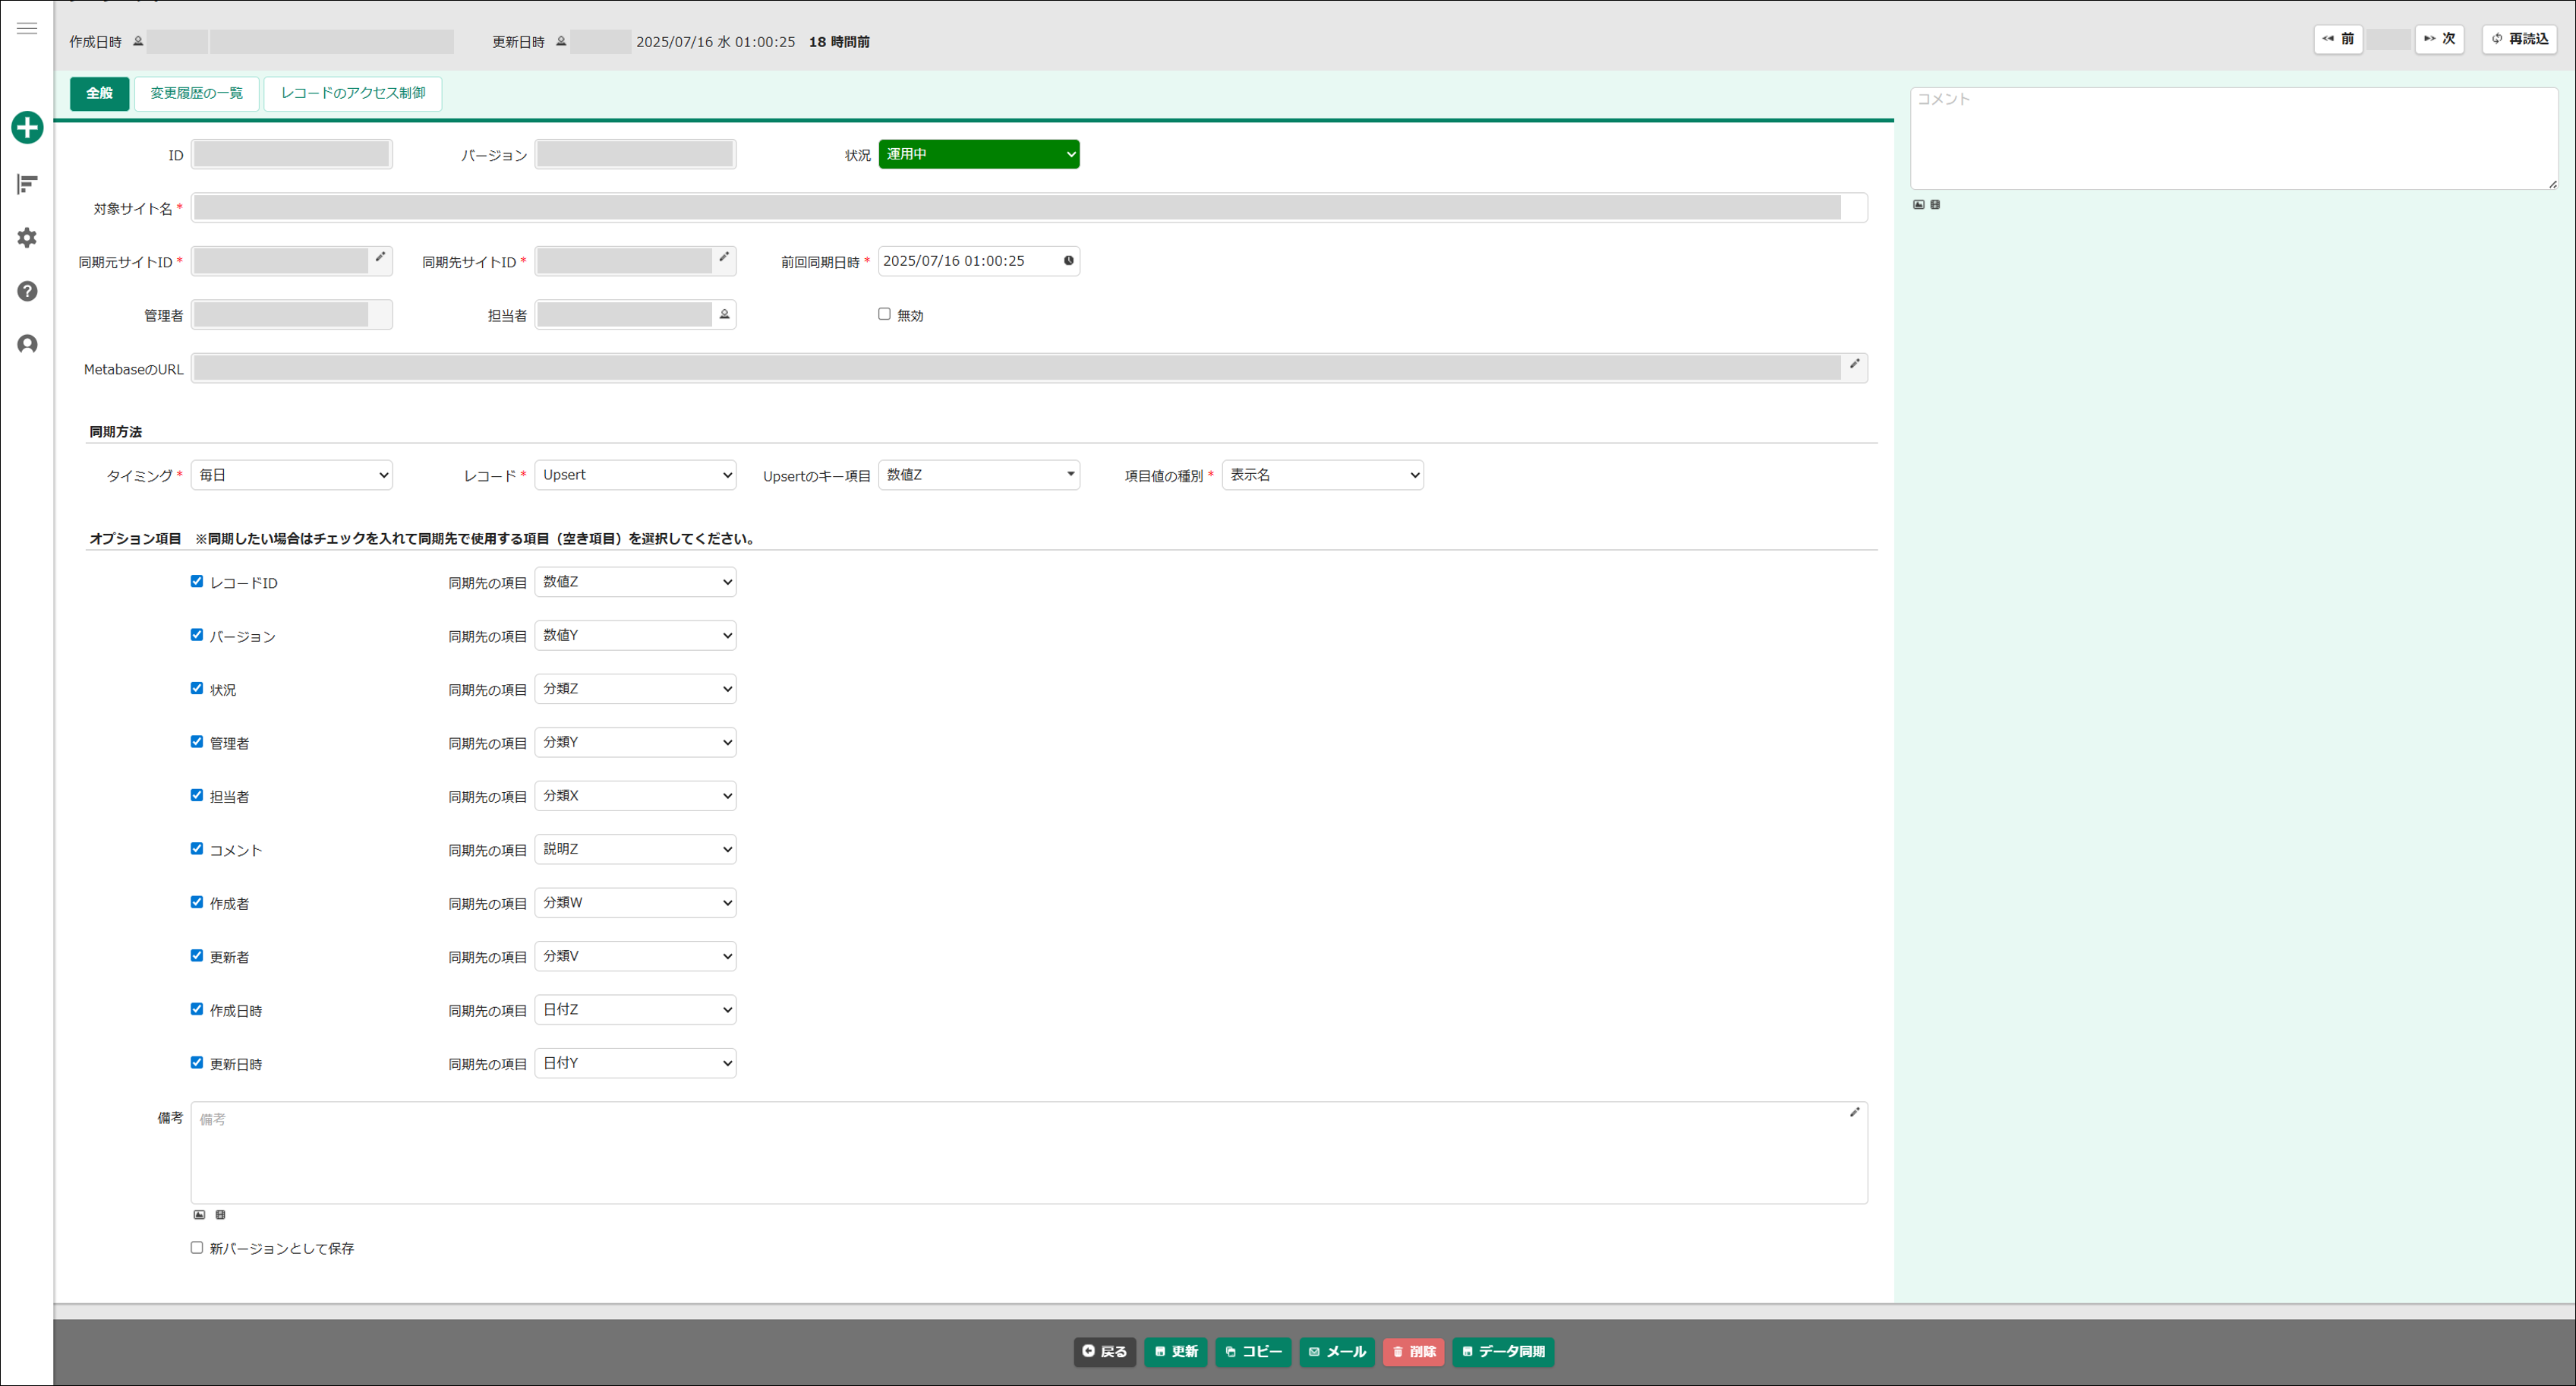Click the pencil icon on 備考 field
Image resolution: width=2576 pixels, height=1386 pixels.
pyautogui.click(x=1854, y=1112)
